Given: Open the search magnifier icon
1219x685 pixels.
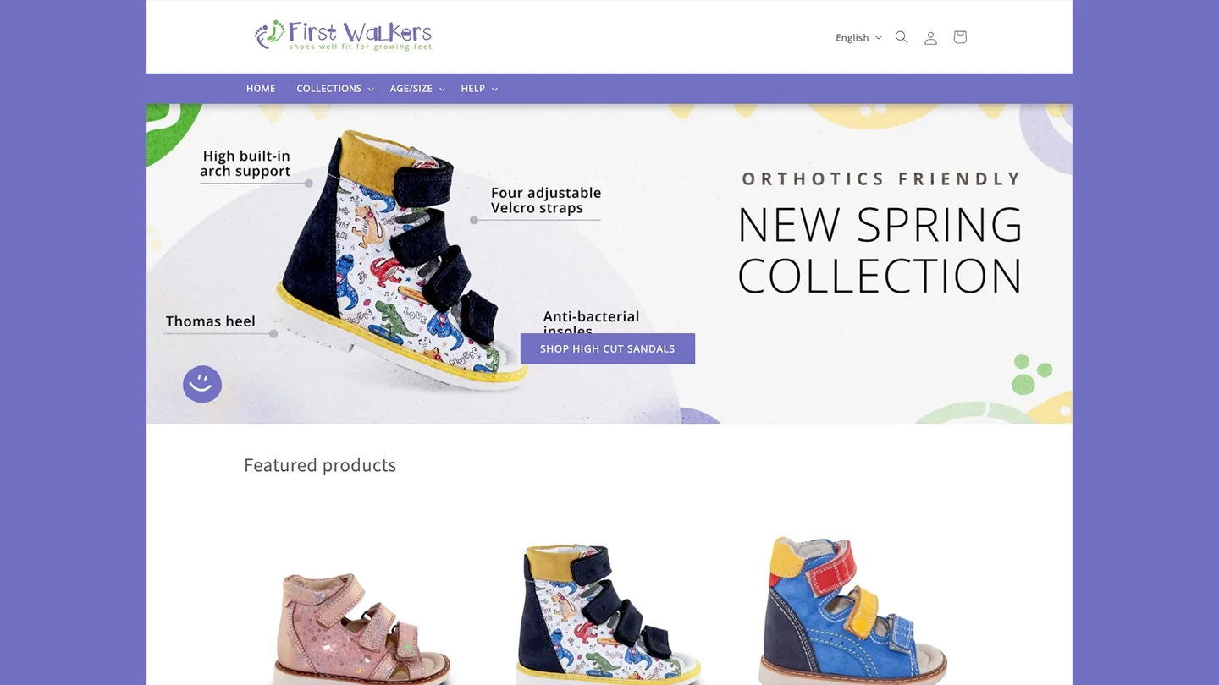Looking at the screenshot, I should (x=902, y=37).
